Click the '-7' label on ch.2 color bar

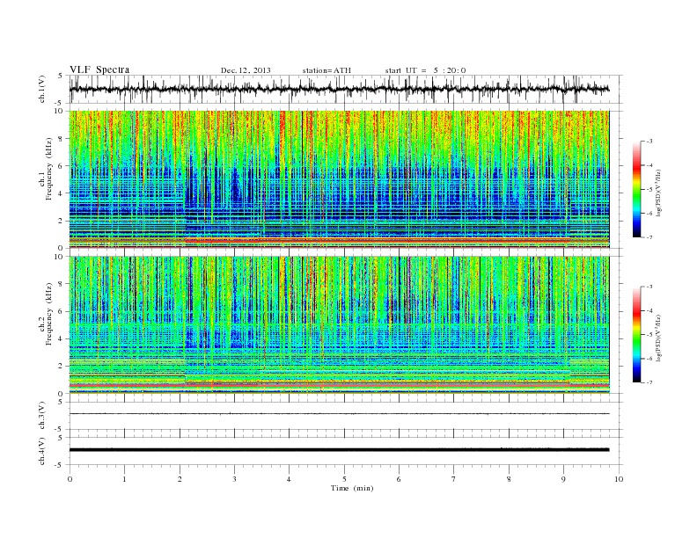point(649,382)
